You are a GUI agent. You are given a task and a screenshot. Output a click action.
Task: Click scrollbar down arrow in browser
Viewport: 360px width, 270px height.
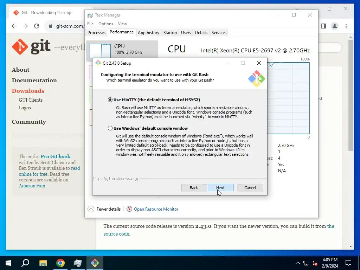click(x=351, y=246)
